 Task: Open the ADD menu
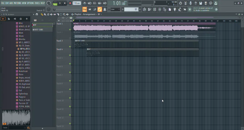click(x=11, y=3)
